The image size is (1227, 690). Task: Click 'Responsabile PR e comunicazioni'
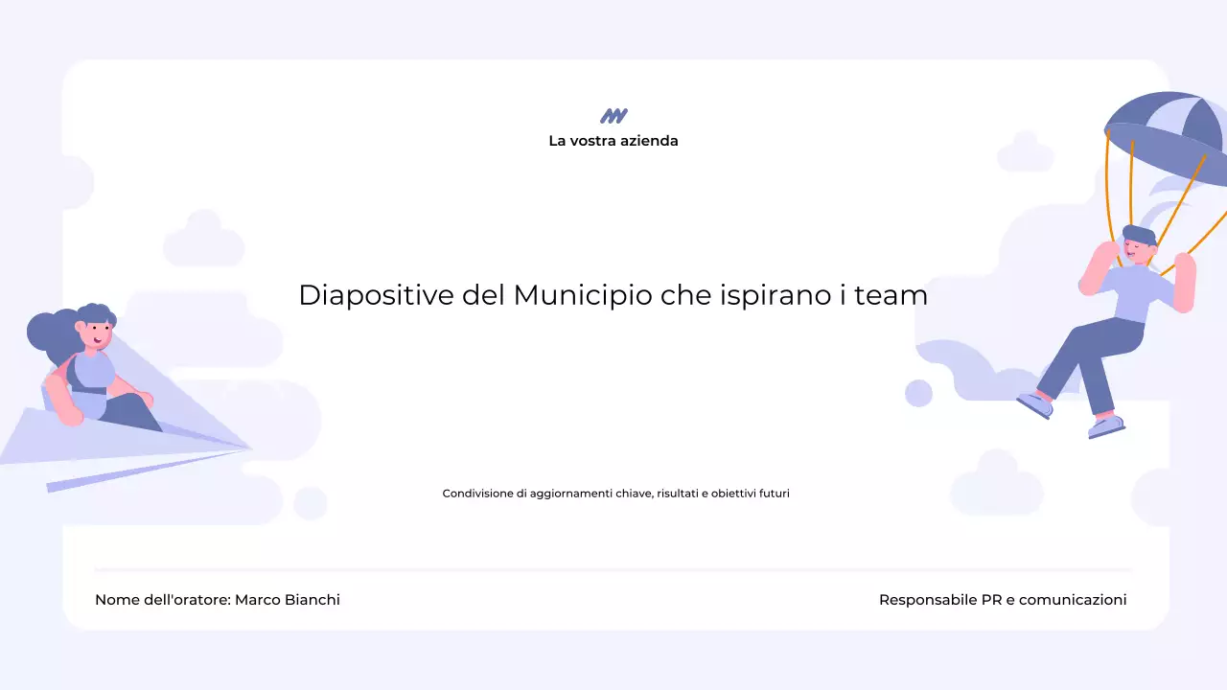point(1003,600)
